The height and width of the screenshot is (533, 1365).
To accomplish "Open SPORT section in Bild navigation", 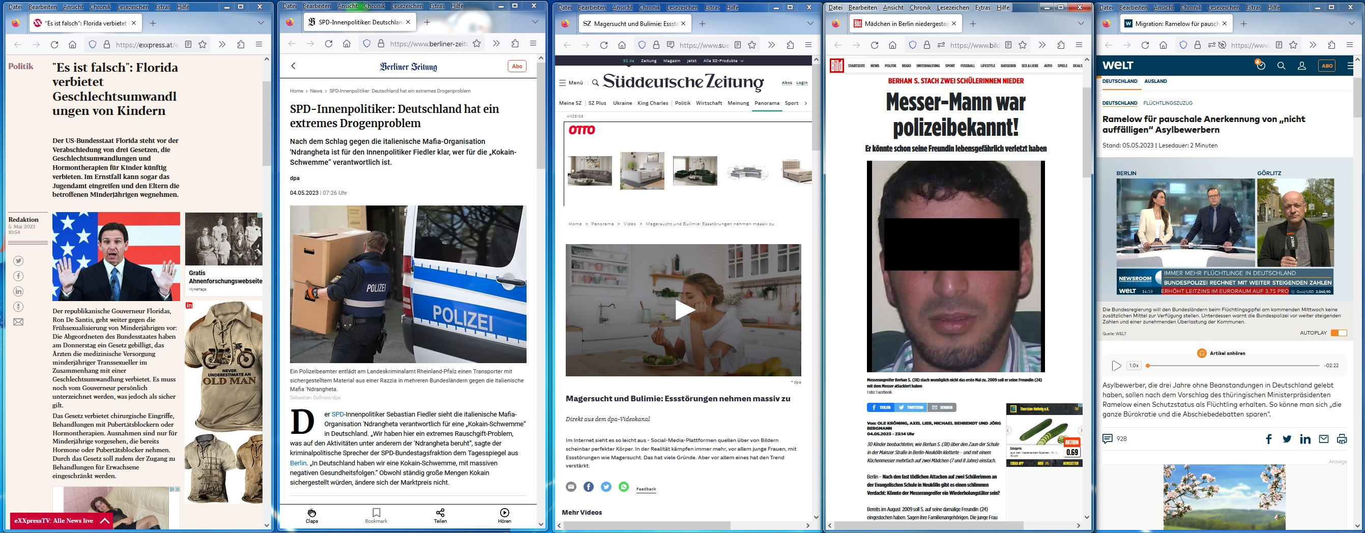I will [x=950, y=66].
